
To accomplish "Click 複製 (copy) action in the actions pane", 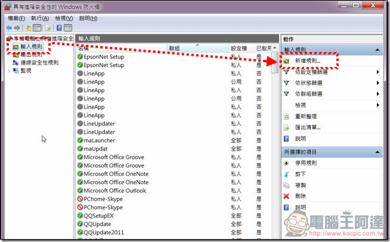I will 301,185.
